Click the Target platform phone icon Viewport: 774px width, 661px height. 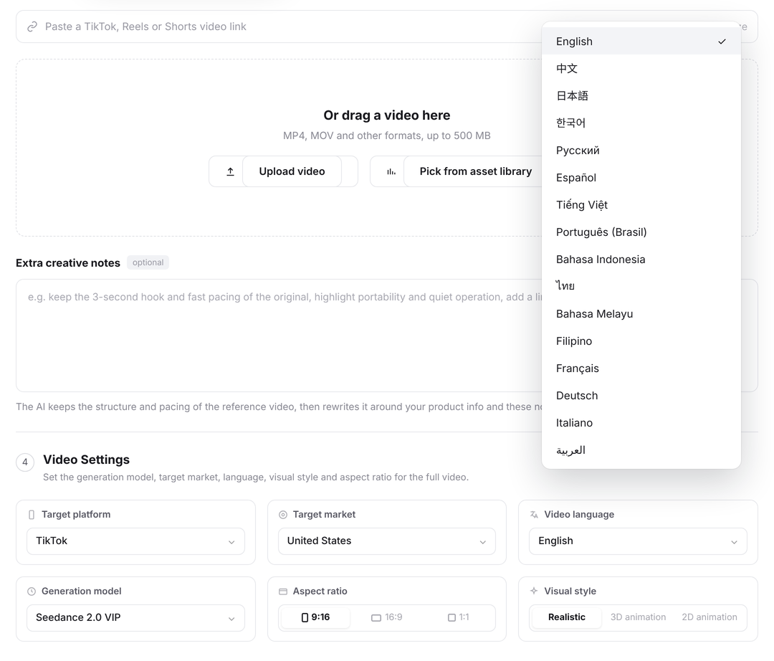tap(32, 514)
